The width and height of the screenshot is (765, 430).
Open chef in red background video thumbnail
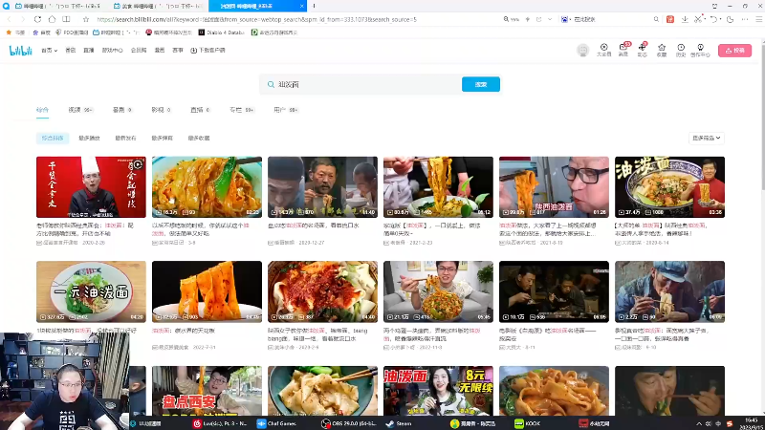91,187
